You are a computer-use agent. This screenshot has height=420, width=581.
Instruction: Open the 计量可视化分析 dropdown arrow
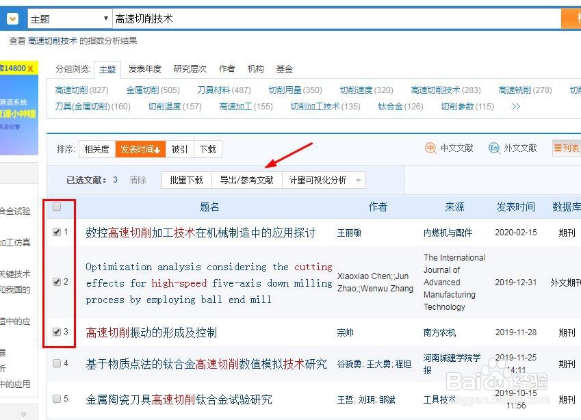[x=358, y=179]
